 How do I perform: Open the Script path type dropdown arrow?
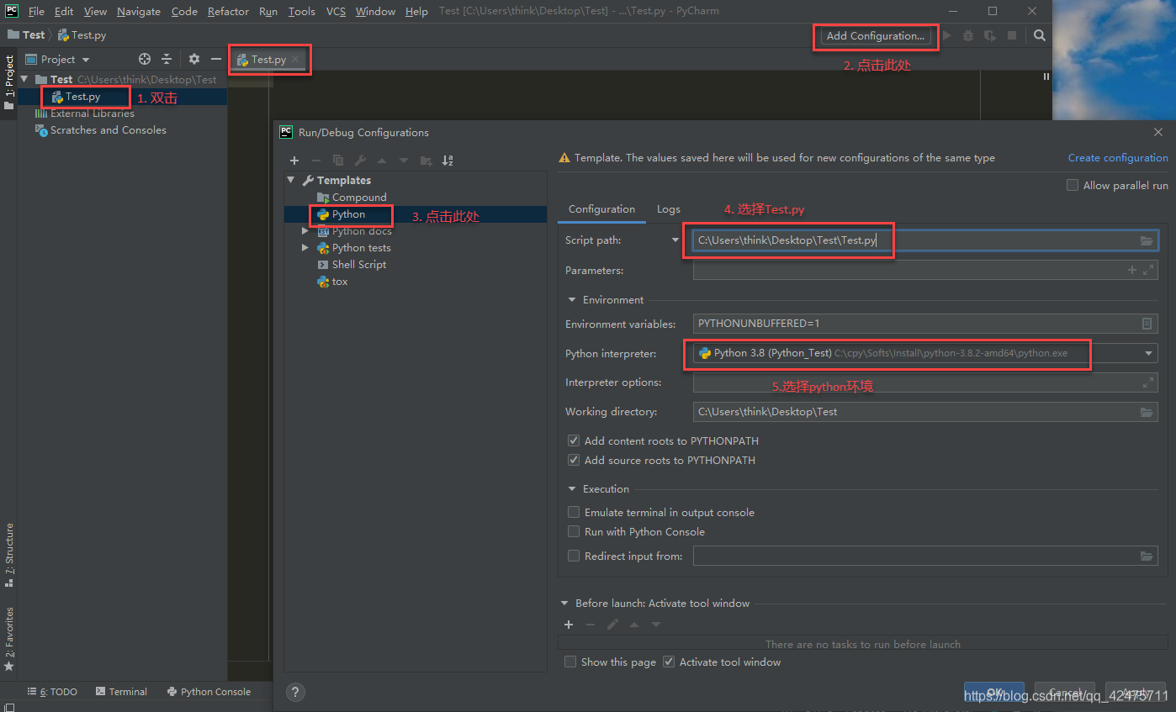click(675, 240)
